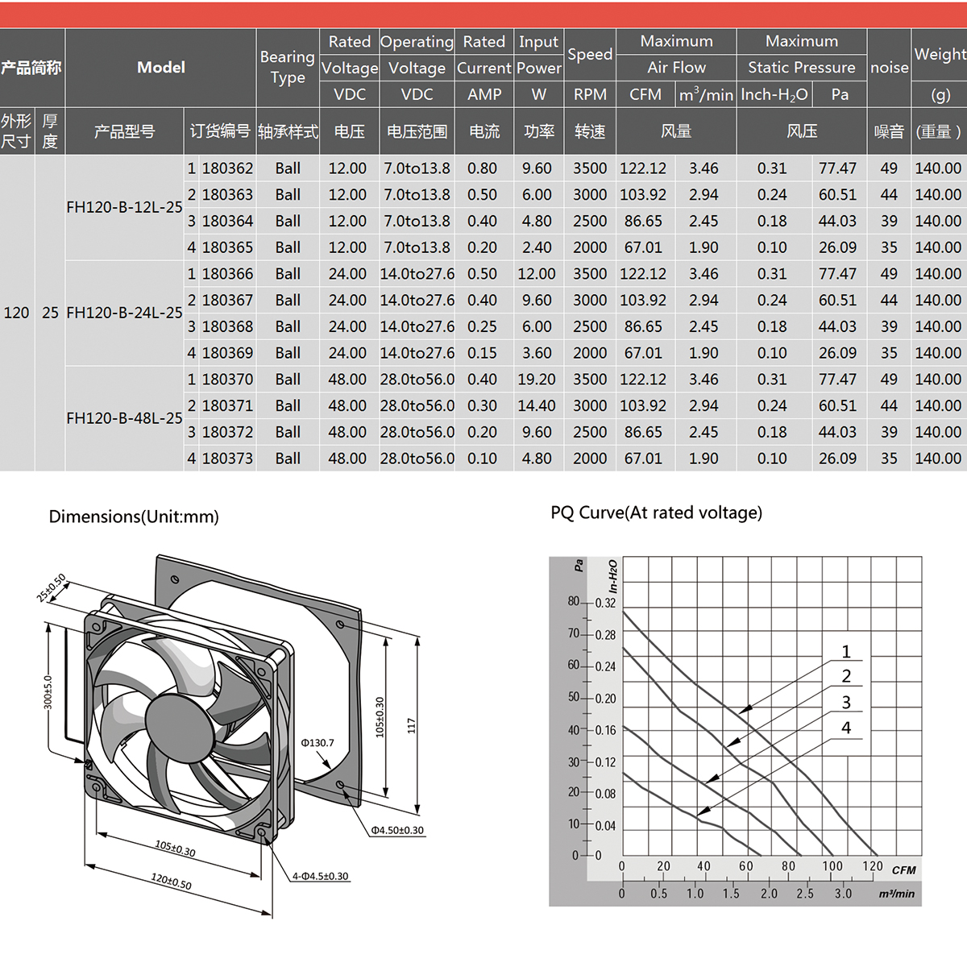Click the Bearing Type header
This screenshot has width=967, height=967.
point(288,68)
